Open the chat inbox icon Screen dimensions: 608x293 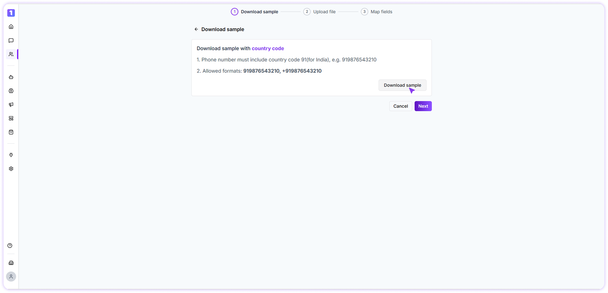(11, 40)
